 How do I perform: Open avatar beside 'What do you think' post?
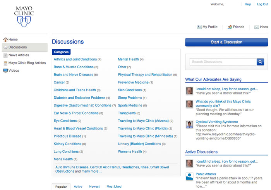click(x=189, y=104)
